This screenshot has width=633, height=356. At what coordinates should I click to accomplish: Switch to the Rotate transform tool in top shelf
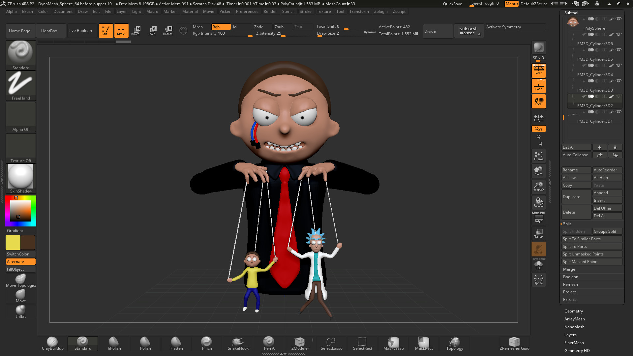(168, 31)
